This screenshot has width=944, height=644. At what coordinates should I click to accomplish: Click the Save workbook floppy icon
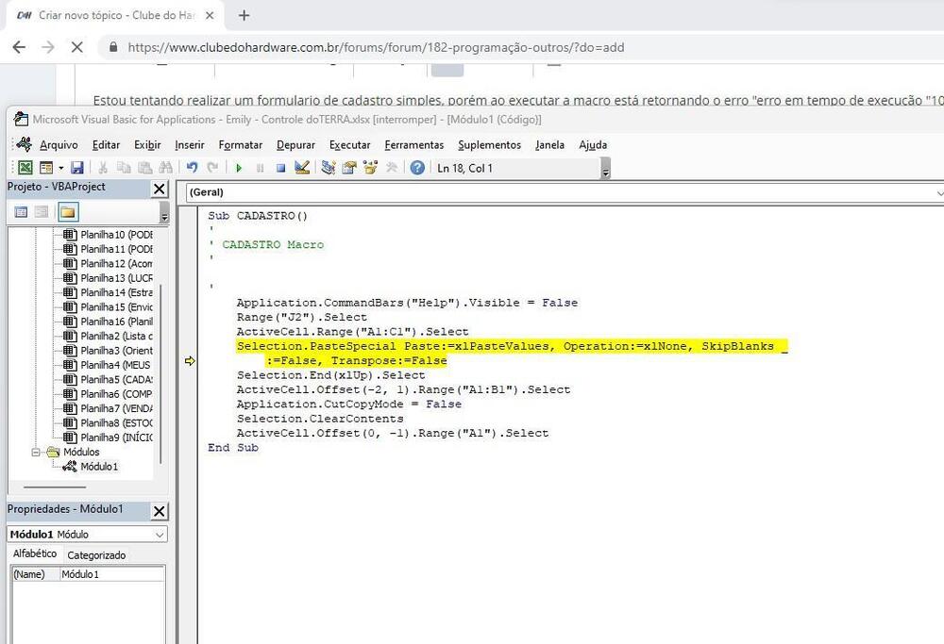click(76, 168)
